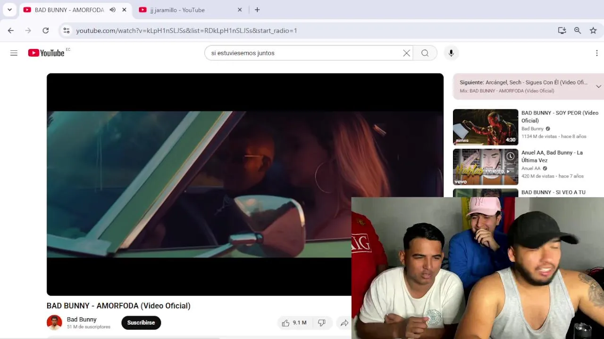Mute the BAD BUNNY tab audio

coord(112,10)
